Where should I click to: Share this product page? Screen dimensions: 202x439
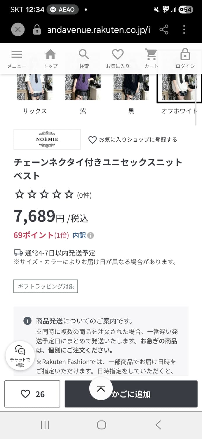pyautogui.click(x=164, y=29)
